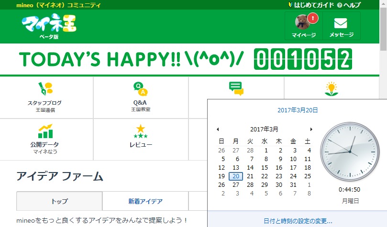Viewport: 387px width, 227px height.
Task: Click the ベータ版 label under logo
Action: pos(49,37)
